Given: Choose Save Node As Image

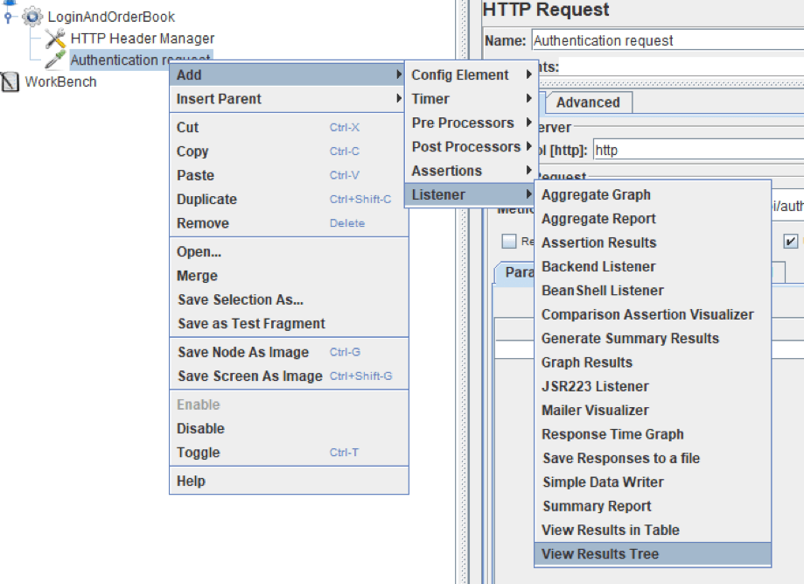Looking at the screenshot, I should pos(288,352).
